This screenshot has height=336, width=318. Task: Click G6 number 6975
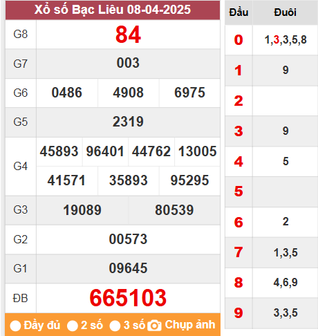189,93
